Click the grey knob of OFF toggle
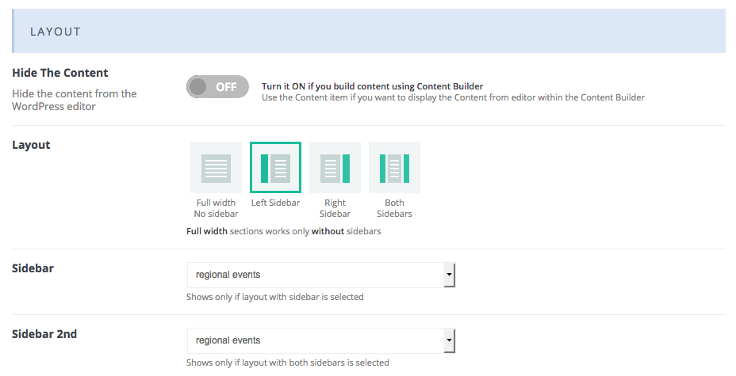This screenshot has height=376, width=736. pos(198,86)
